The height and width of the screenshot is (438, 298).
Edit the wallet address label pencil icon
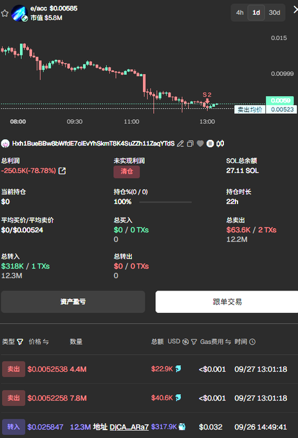[x=180, y=144]
